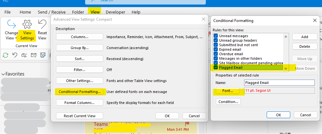The width and height of the screenshot is (322, 134).
Task: Click the red flag on Teams message
Action: tap(187, 124)
